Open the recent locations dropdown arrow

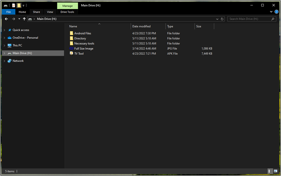[x=19, y=19]
